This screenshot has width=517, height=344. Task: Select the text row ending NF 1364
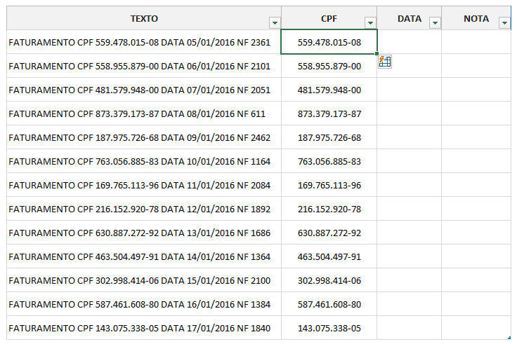coord(144,256)
